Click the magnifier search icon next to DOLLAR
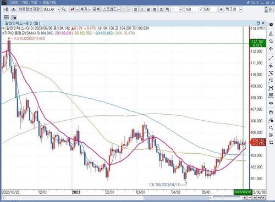Image resolution: width=275 pixels, height=202 pixels. (64, 9)
